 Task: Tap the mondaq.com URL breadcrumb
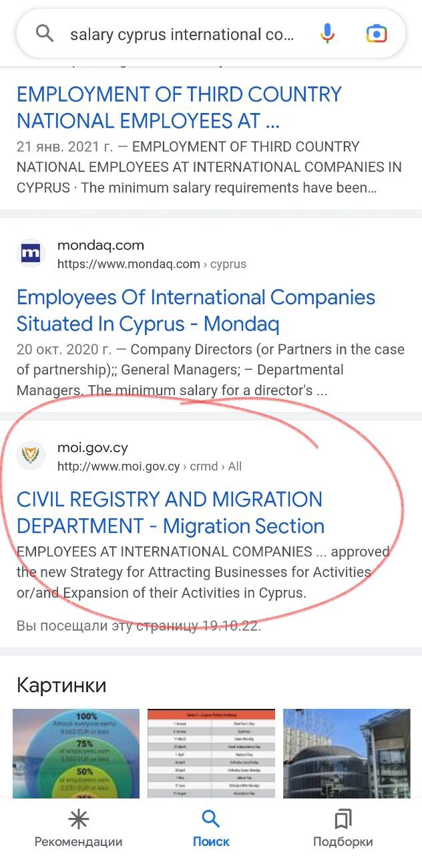coord(152,264)
